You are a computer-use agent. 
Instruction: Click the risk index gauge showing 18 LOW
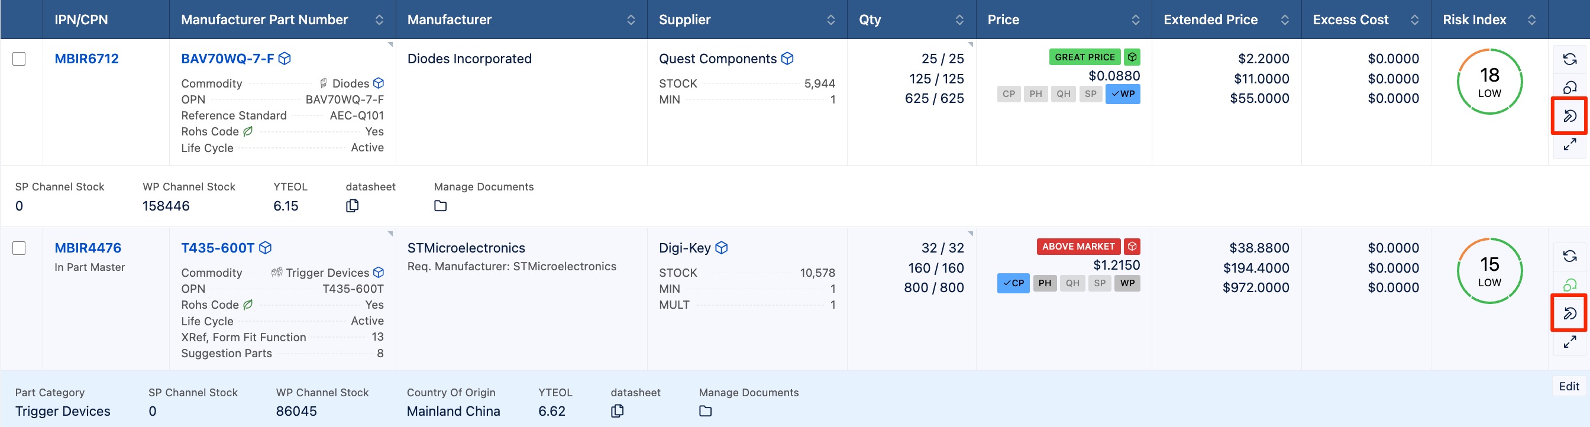[x=1489, y=82]
